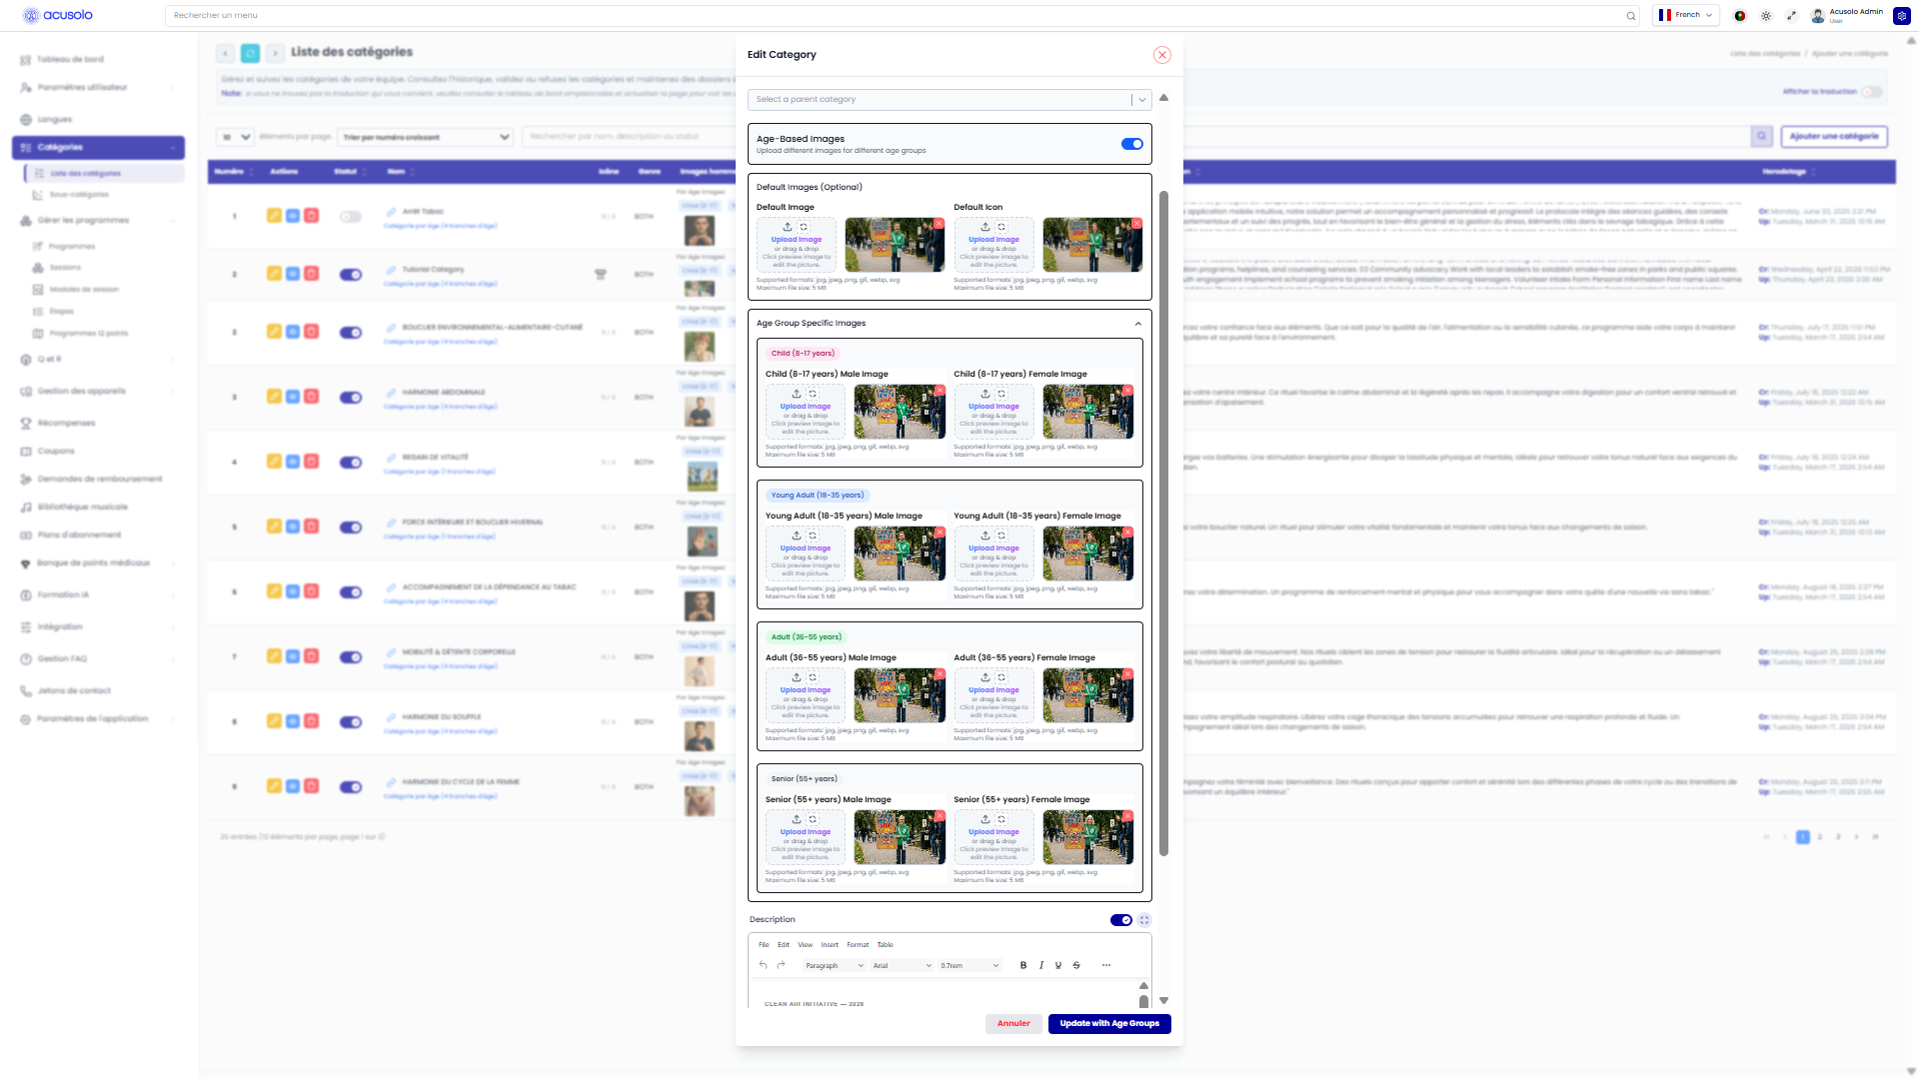Open the editor Format menu
This screenshot has height=1079, width=1919.
[x=858, y=945]
